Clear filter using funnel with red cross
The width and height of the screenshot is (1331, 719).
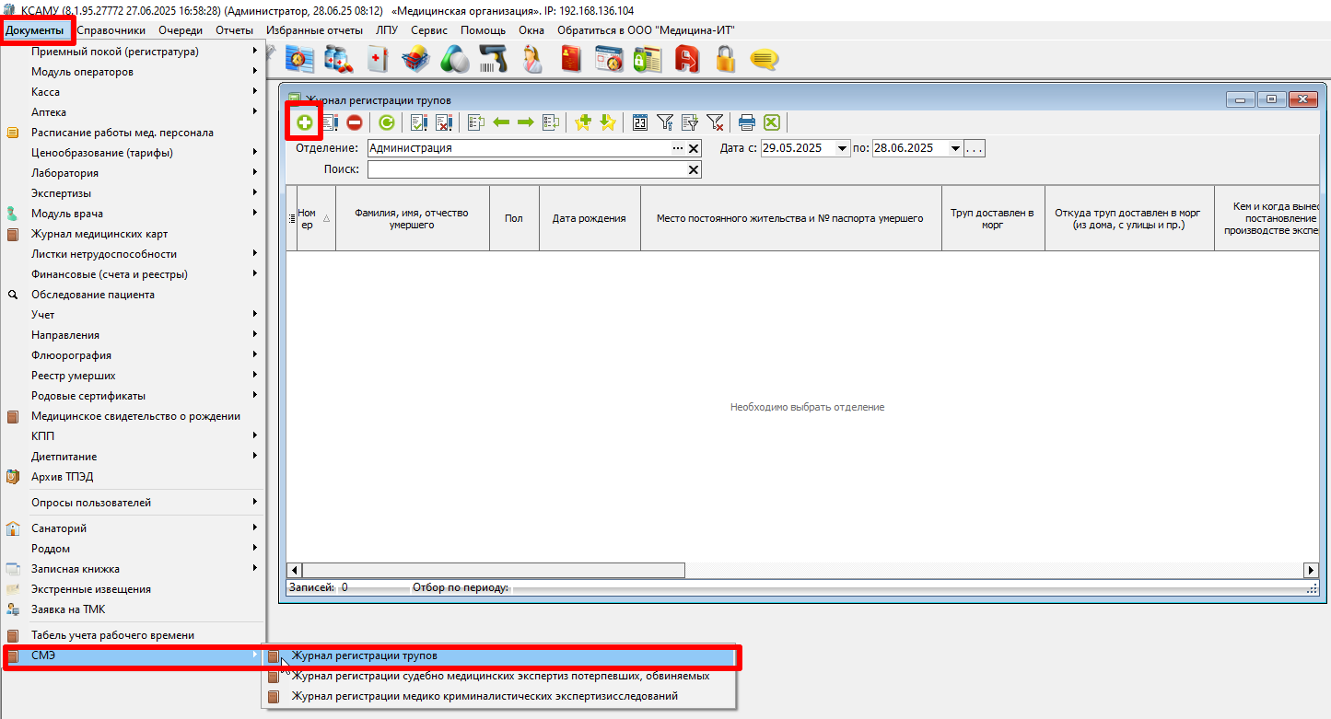click(x=715, y=122)
